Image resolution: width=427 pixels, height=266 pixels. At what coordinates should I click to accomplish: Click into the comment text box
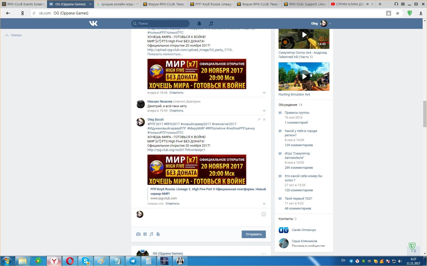tap(202, 217)
